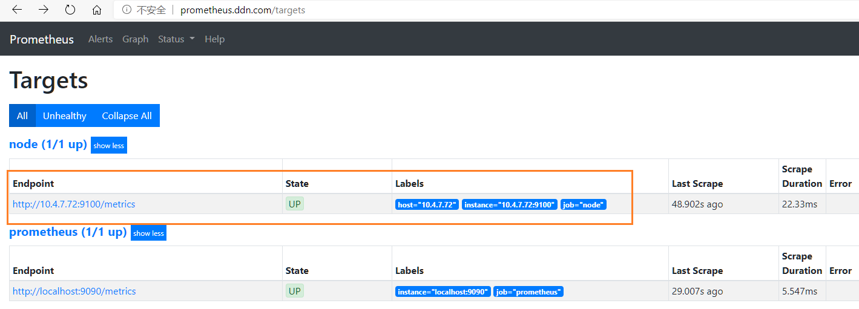Screen dimensions: 859x309
Task: Click the site security info icon
Action: [x=127, y=10]
